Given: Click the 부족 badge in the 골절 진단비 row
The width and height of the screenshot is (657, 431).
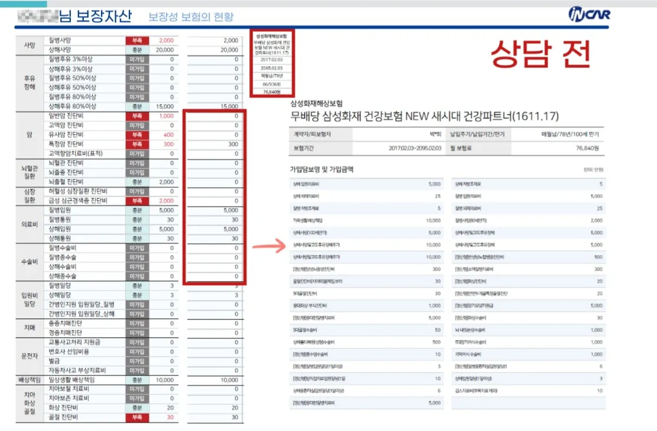Looking at the screenshot, I should pyautogui.click(x=137, y=417).
